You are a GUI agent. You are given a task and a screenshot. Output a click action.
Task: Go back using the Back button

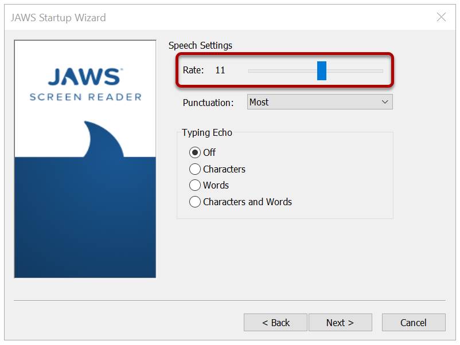click(x=276, y=322)
